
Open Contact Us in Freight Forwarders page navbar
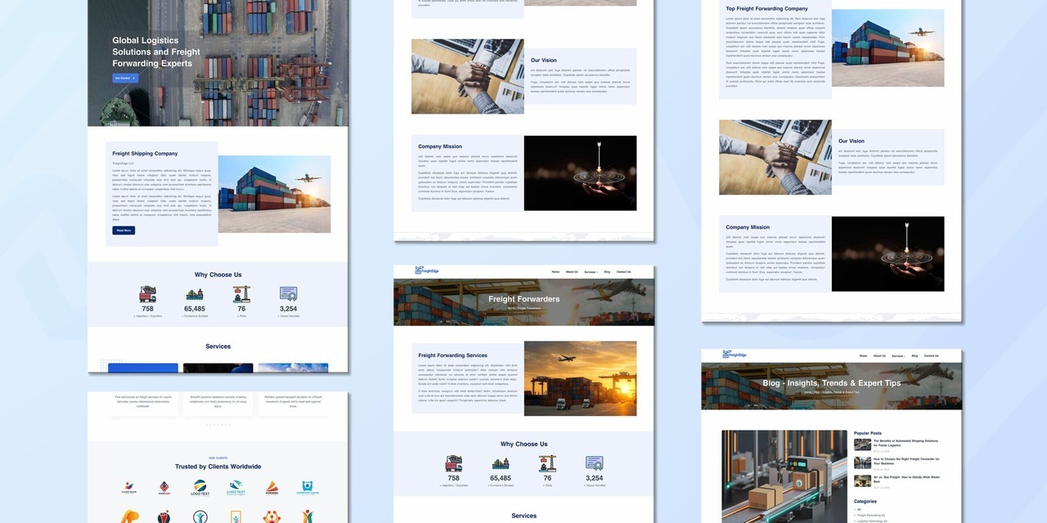click(x=623, y=271)
